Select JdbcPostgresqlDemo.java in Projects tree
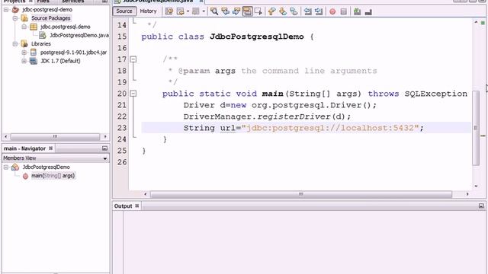Screen dimensions: 488x274 79,36
